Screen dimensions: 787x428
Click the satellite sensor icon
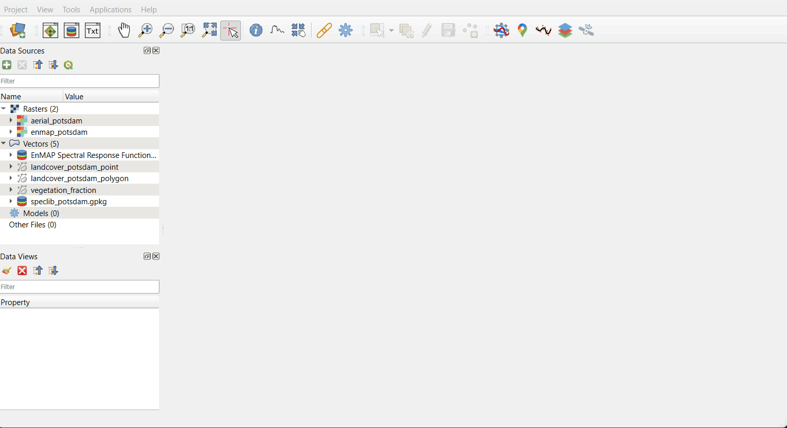[586, 31]
